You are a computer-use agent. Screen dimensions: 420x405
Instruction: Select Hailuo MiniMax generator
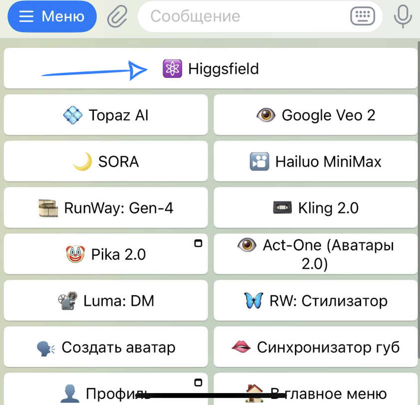315,162
